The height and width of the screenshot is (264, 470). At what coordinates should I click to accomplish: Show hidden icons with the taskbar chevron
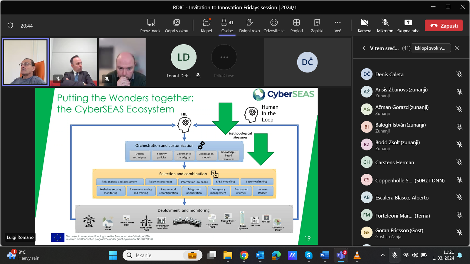[383, 255]
